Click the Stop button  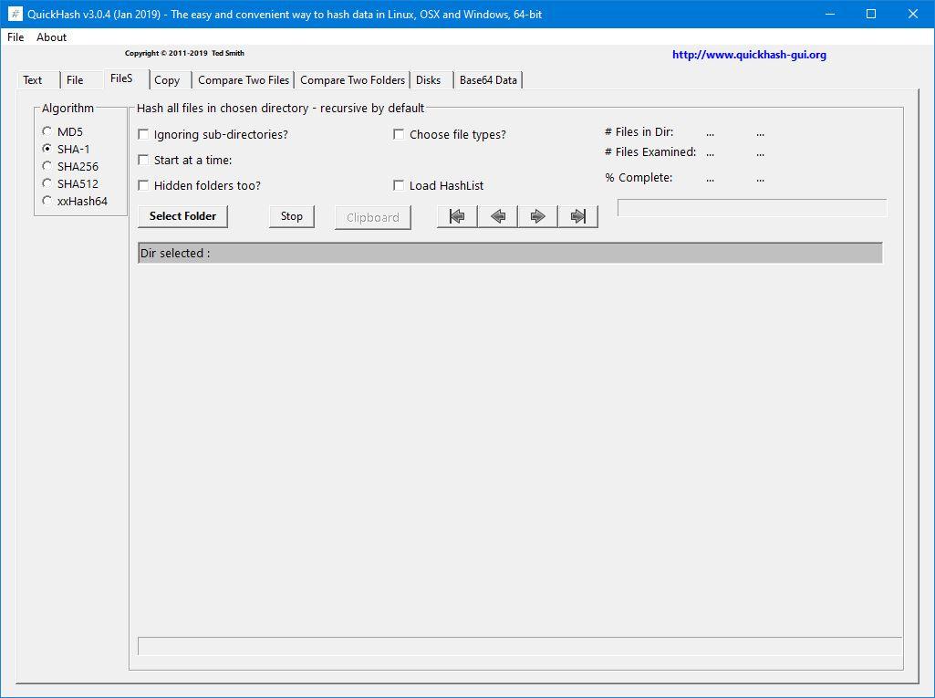(292, 216)
